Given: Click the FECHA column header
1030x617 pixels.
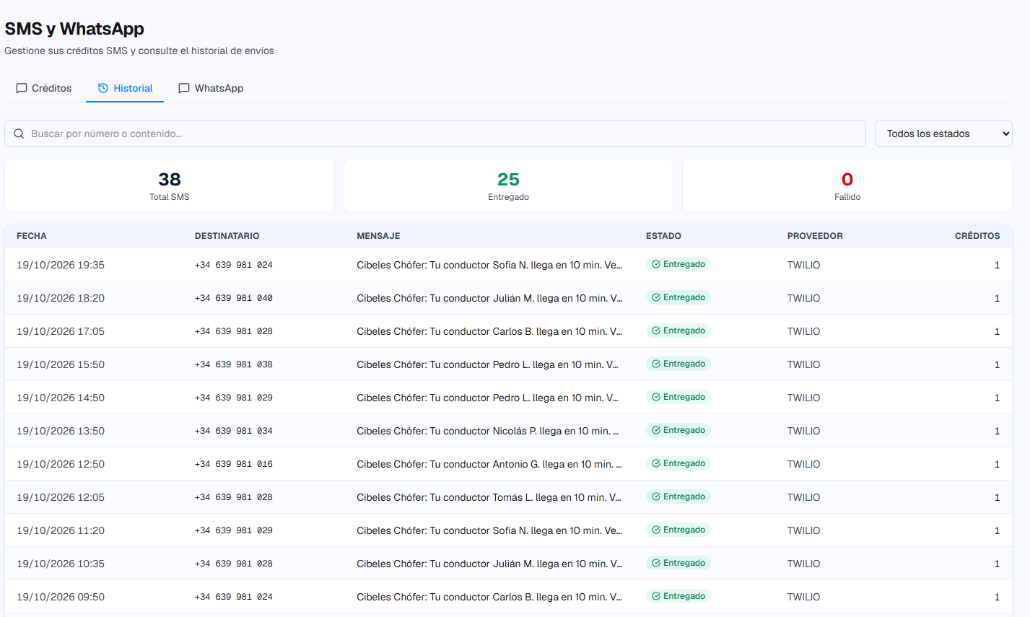Looking at the screenshot, I should click(32, 236).
